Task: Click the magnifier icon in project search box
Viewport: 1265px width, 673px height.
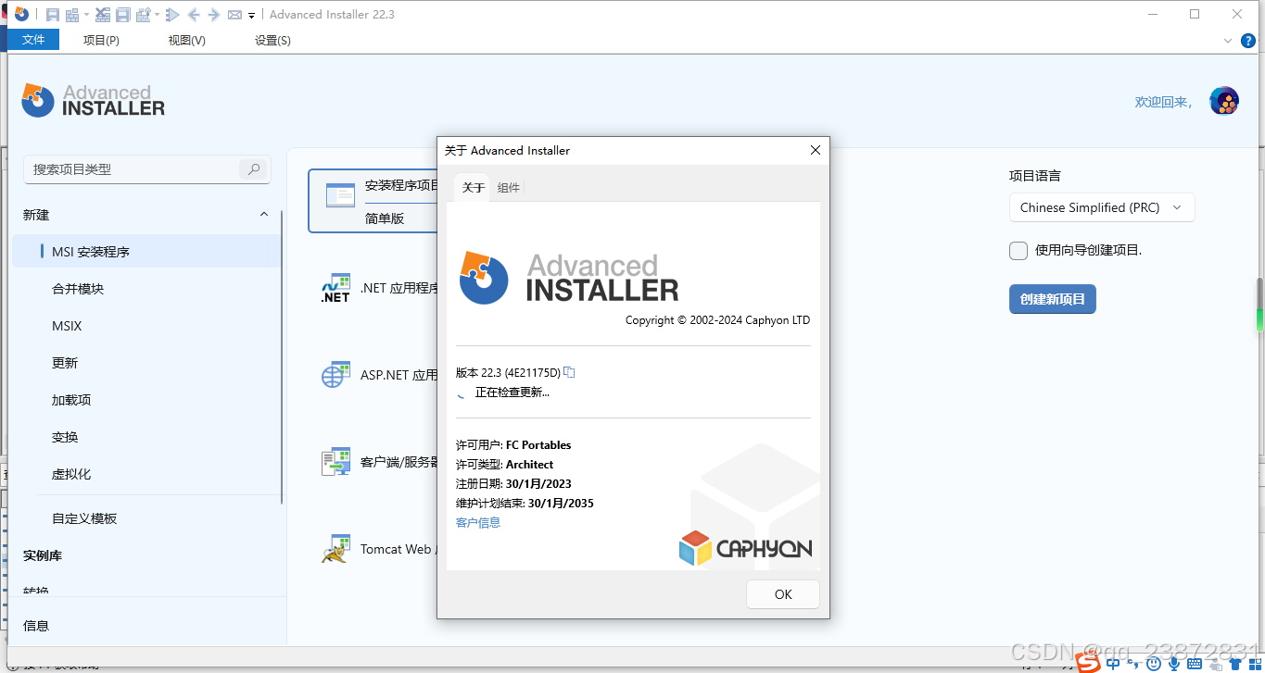Action: click(x=253, y=168)
